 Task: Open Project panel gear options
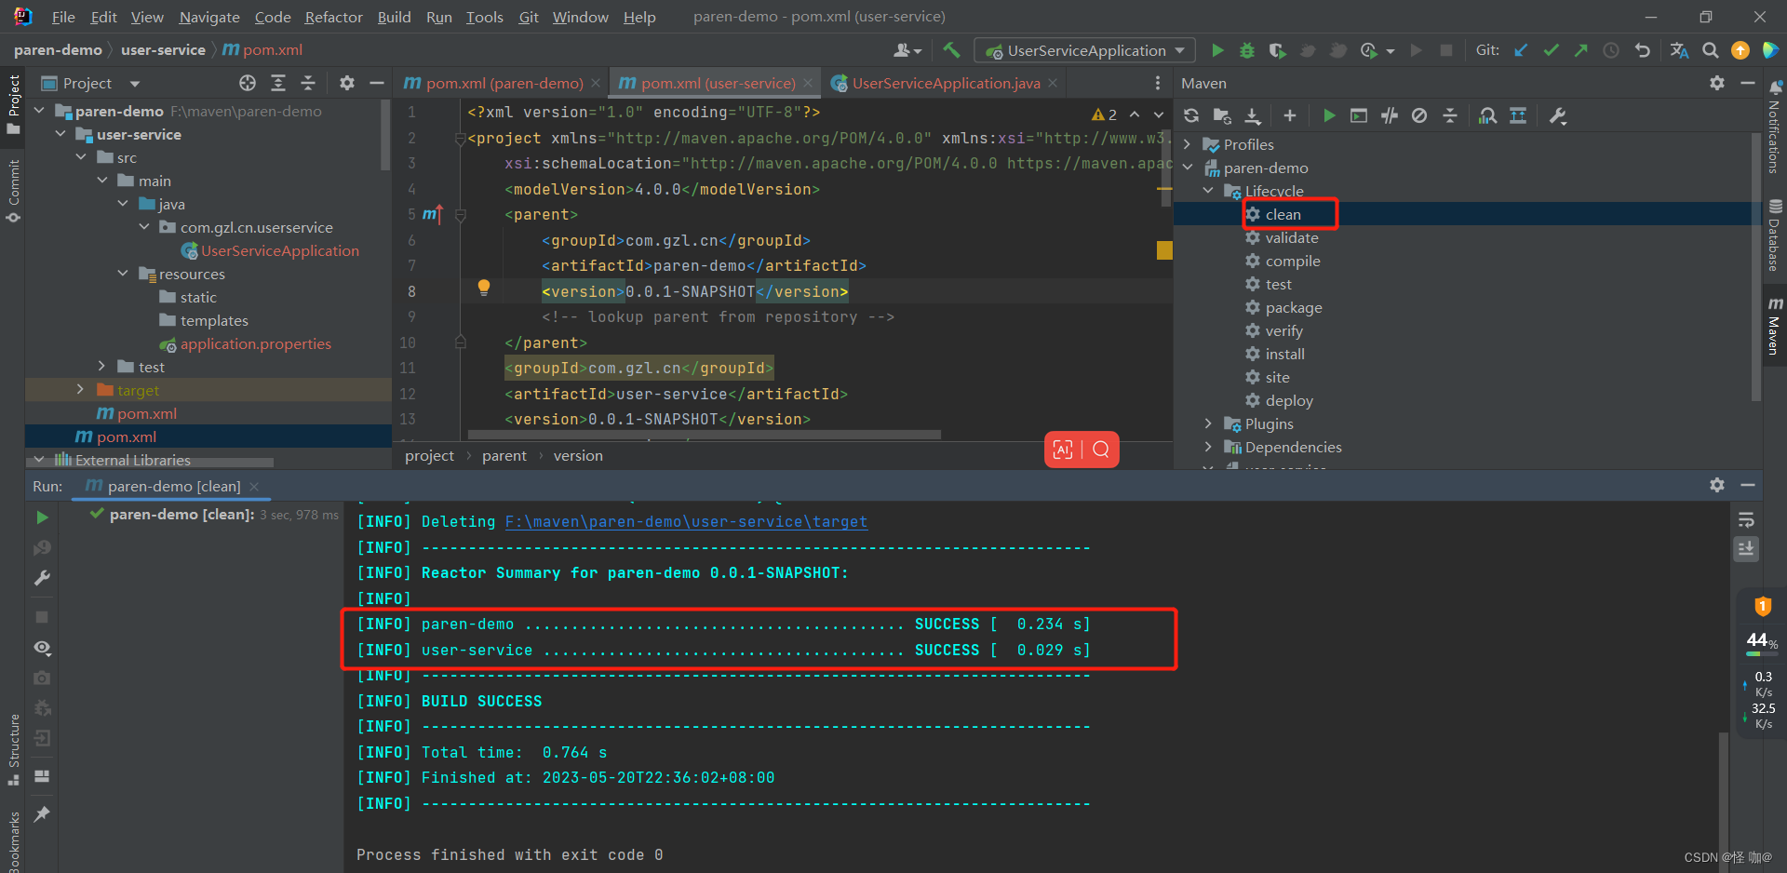346,83
